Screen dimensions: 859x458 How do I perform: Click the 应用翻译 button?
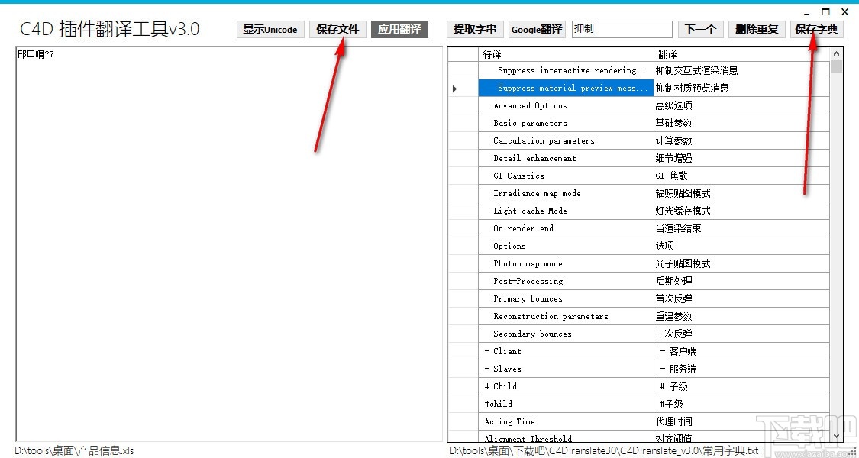click(399, 30)
